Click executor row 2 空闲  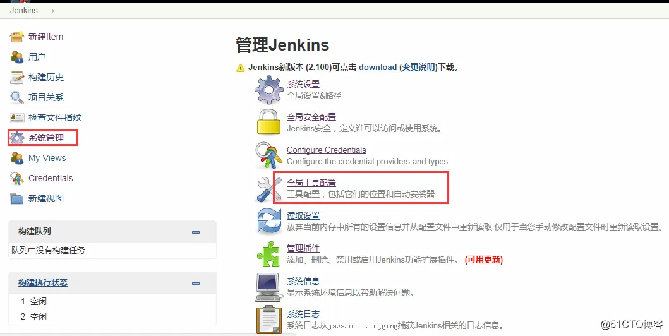coord(33,316)
